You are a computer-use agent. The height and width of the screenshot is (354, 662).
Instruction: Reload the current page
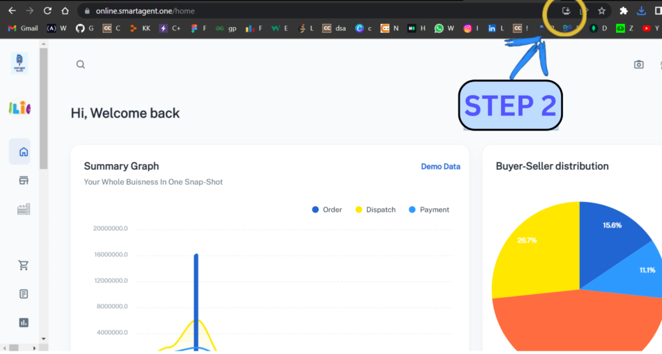tap(47, 10)
